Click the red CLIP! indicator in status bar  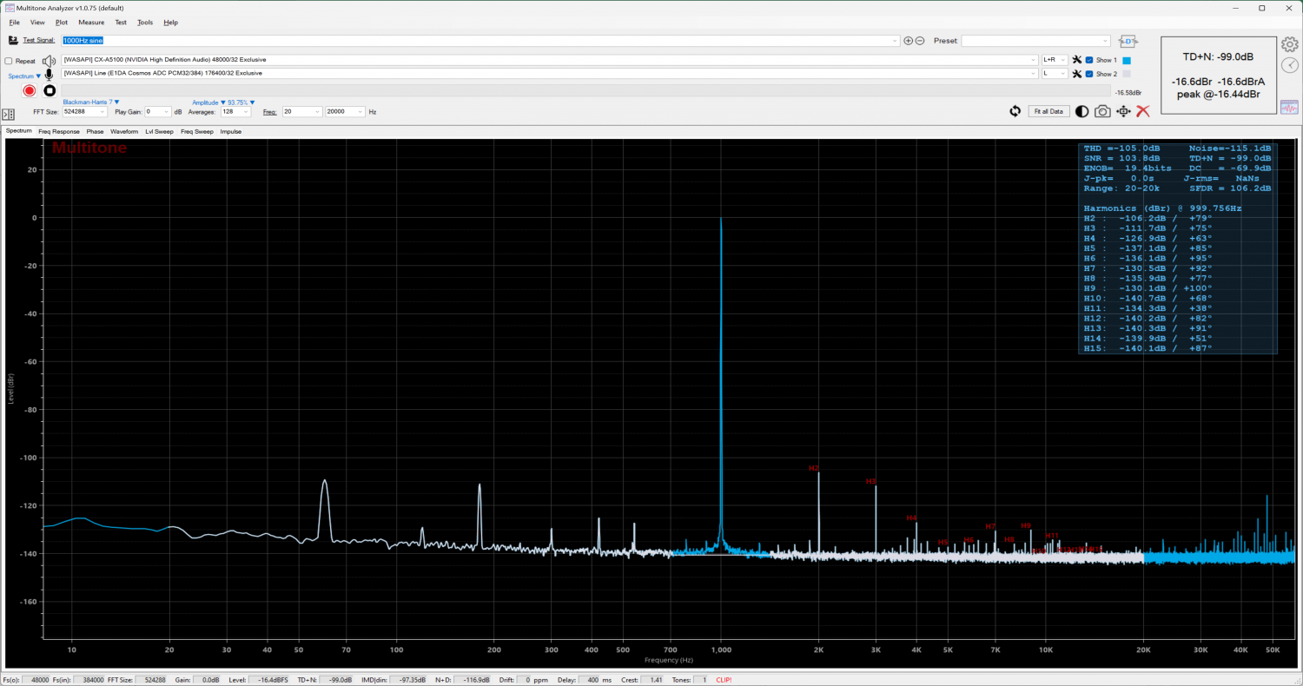coord(724,680)
